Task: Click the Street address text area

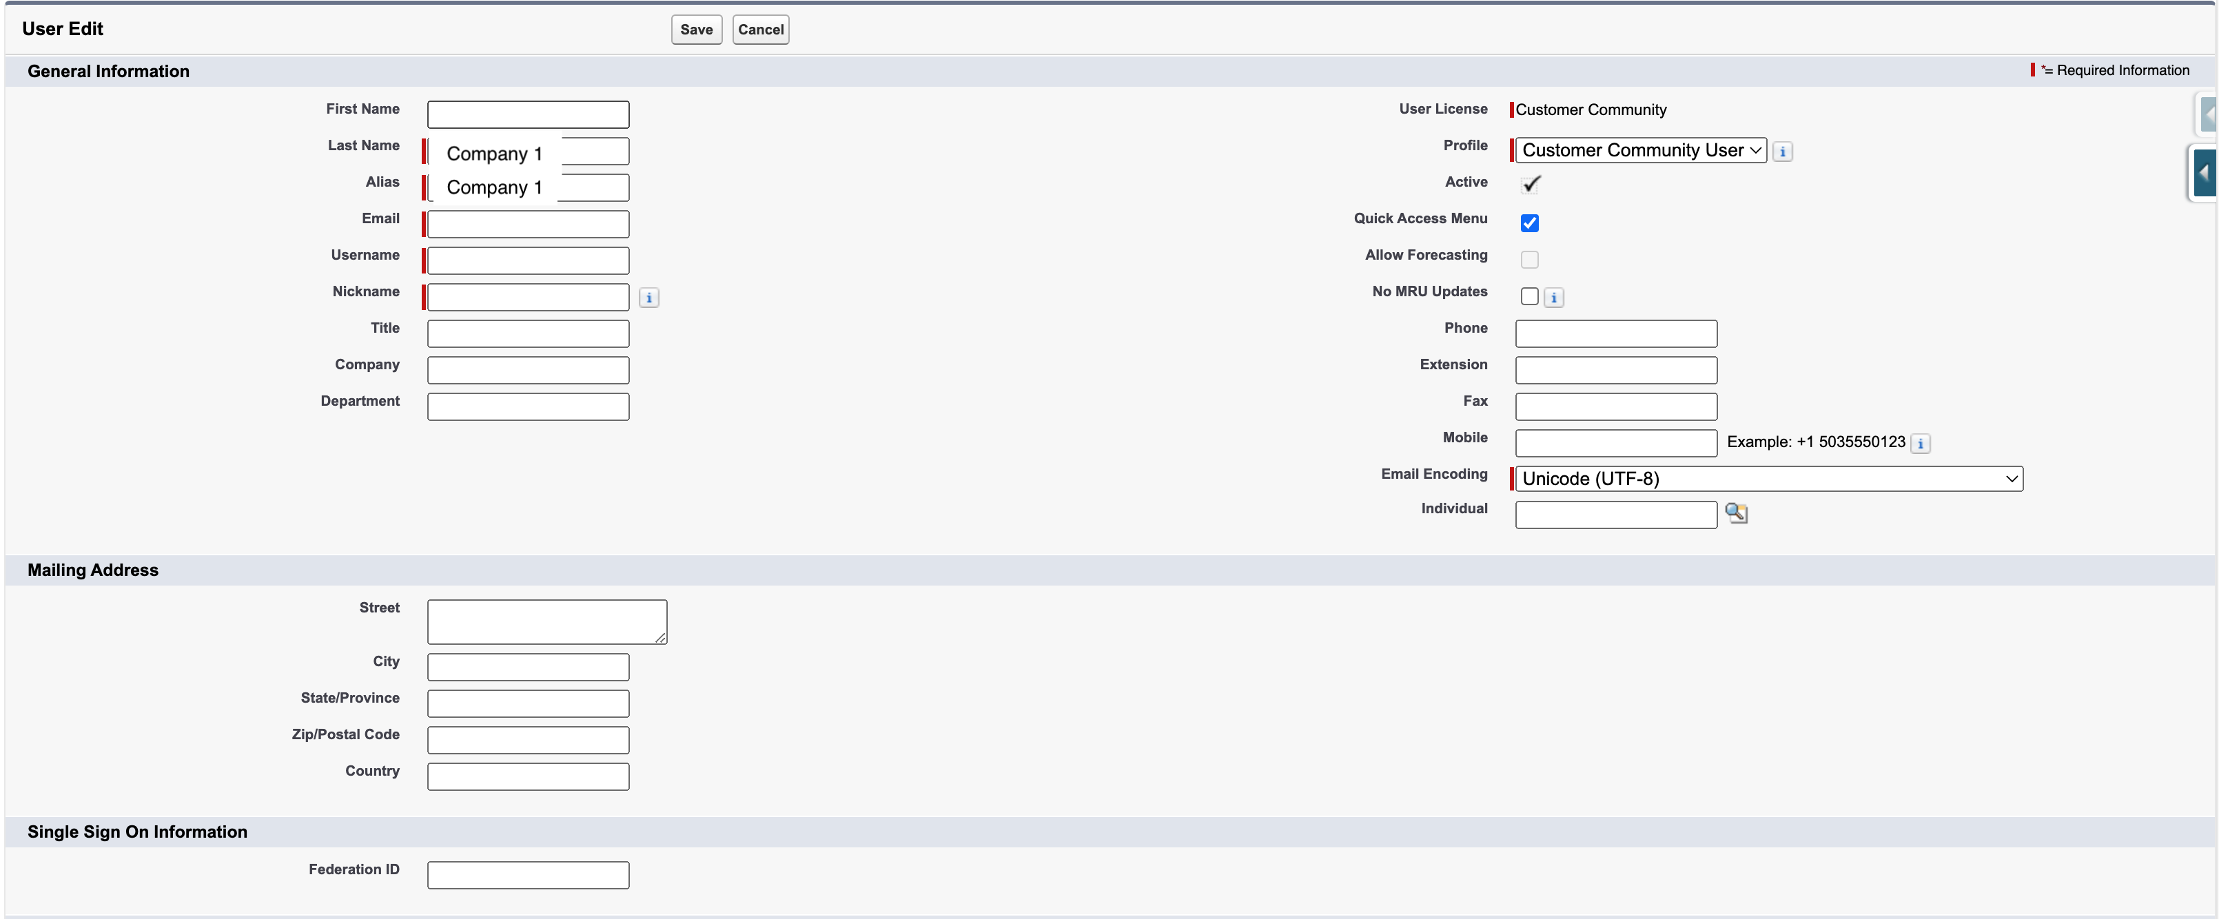Action: click(x=546, y=620)
